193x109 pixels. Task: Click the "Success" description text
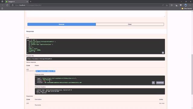[38, 105]
